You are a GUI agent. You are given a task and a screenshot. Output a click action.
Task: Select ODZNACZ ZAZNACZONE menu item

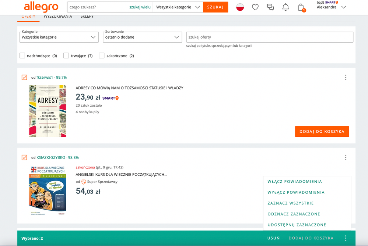pyautogui.click(x=294, y=214)
